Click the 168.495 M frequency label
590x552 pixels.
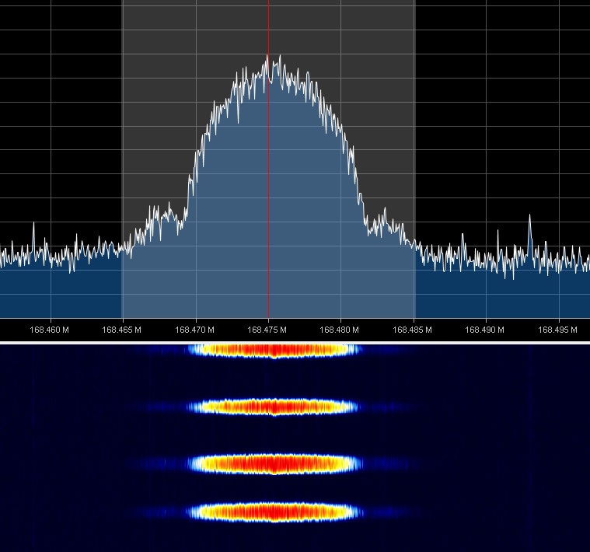(557, 330)
